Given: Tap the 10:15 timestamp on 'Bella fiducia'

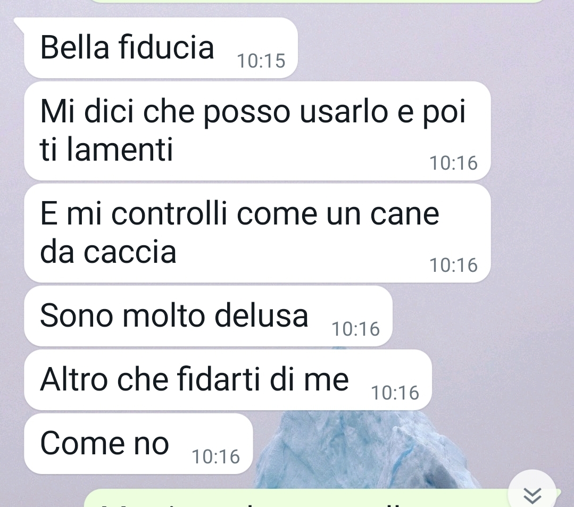Looking at the screenshot, I should coord(261,61).
